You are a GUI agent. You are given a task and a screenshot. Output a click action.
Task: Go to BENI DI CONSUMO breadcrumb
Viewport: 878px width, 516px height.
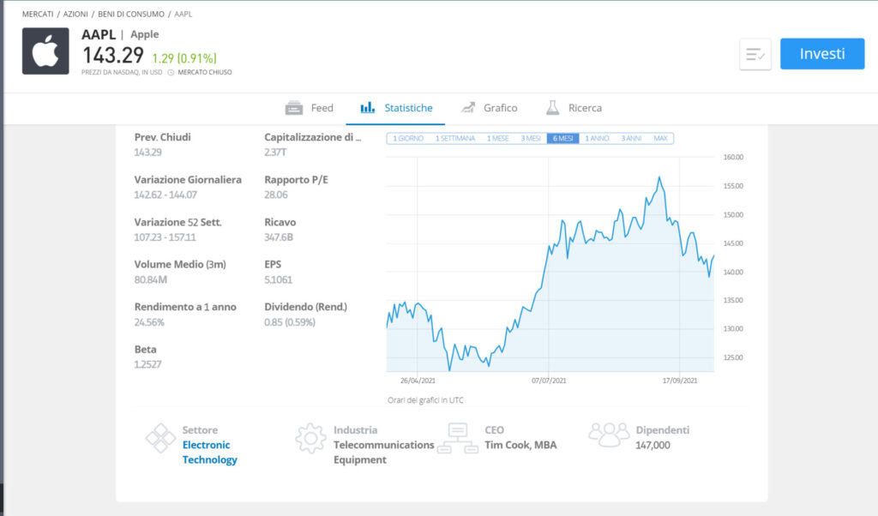[x=131, y=14]
